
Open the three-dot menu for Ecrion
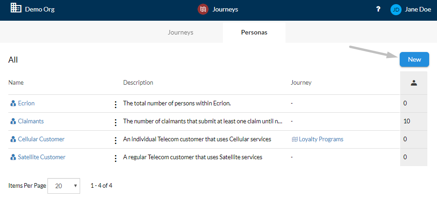click(116, 105)
